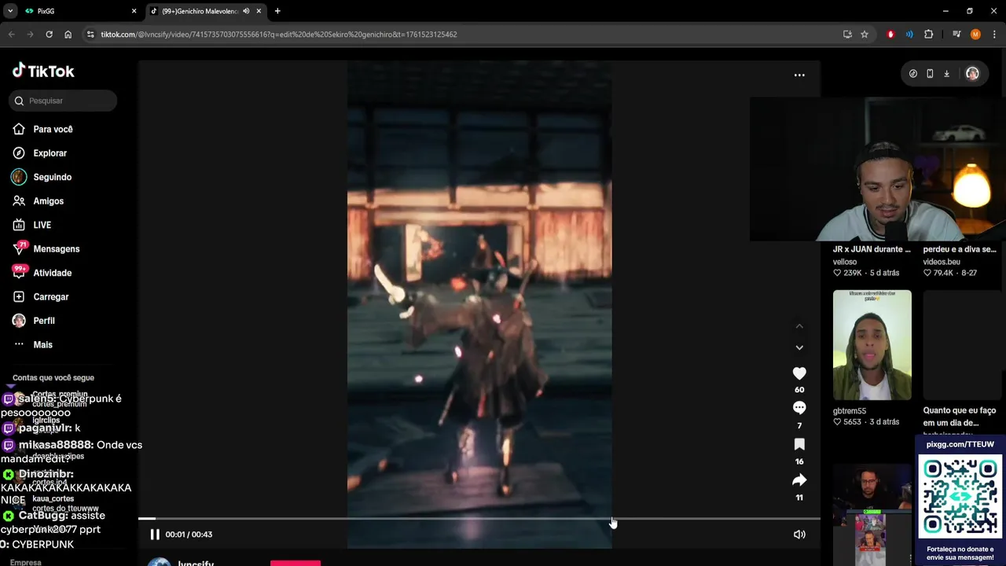Open the blue sound waves extension
Image resolution: width=1006 pixels, height=566 pixels.
[x=909, y=35]
